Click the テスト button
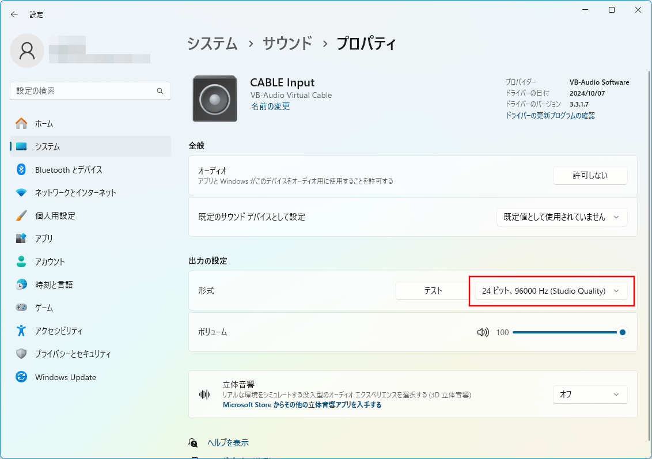Screen dimensions: 652x459 click(x=433, y=291)
